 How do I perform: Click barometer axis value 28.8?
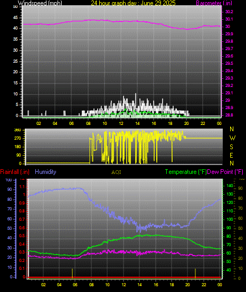tap(229, 115)
